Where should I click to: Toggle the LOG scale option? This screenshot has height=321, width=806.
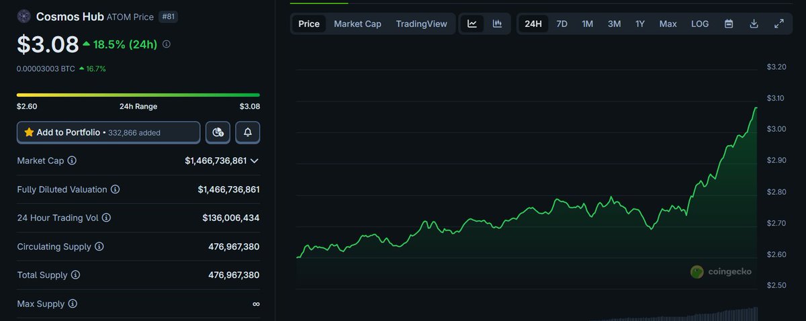point(700,24)
